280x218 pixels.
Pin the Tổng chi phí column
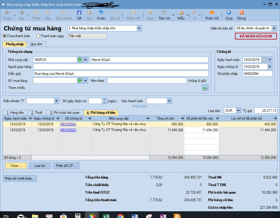182,118
